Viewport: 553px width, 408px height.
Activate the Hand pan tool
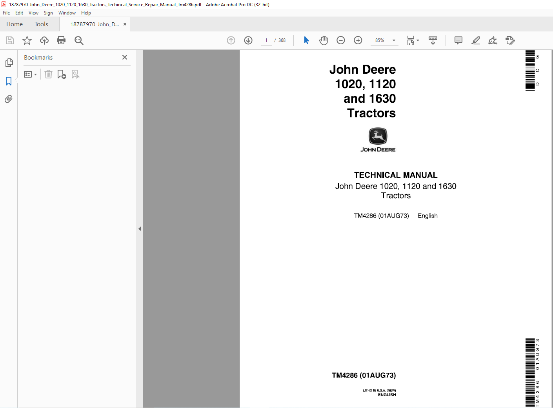[x=324, y=40]
